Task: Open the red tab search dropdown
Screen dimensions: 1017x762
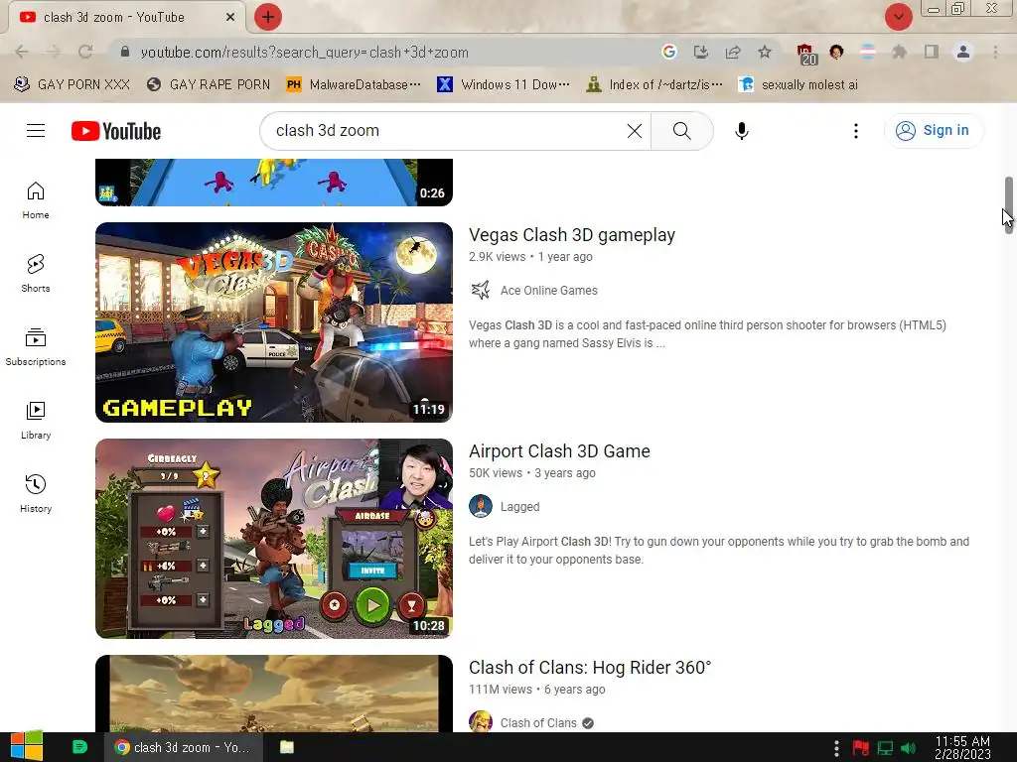Action: point(898,17)
